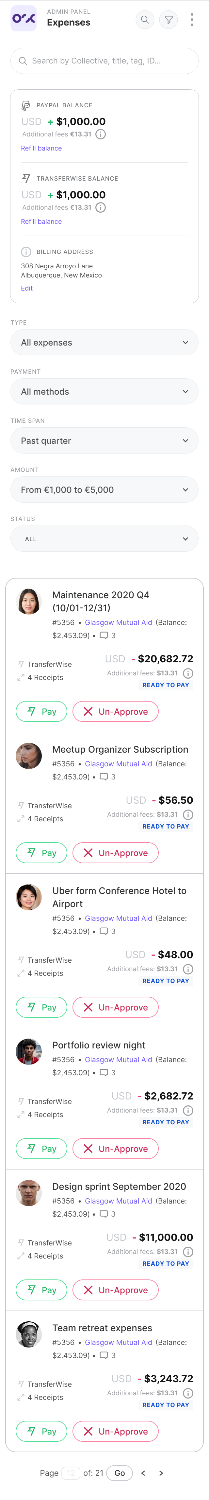Open the Type filter showing All expenses
The width and height of the screenshot is (209, 1500).
point(104,342)
